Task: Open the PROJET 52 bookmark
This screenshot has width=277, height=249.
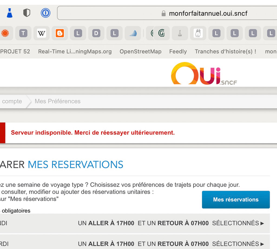Action: (x=15, y=52)
